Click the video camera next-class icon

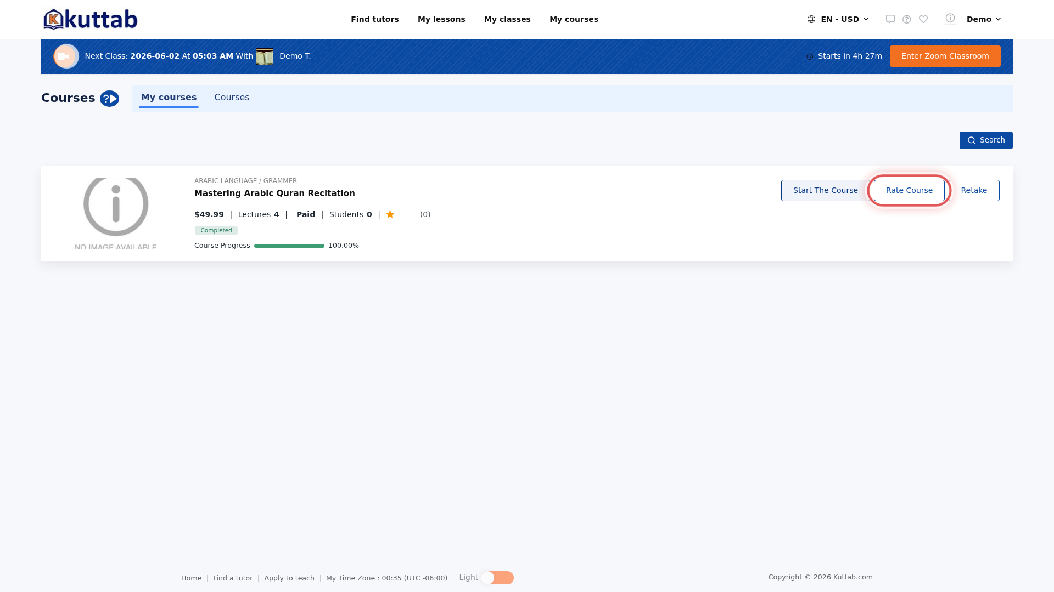coord(66,56)
